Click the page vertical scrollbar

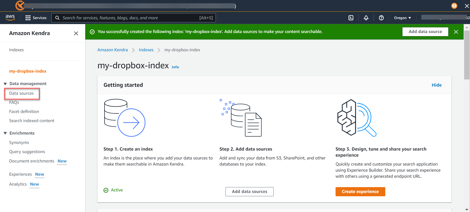coord(467,55)
